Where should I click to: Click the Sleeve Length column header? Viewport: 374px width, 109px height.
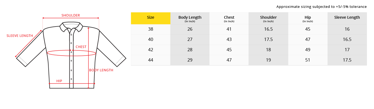coord(347,18)
